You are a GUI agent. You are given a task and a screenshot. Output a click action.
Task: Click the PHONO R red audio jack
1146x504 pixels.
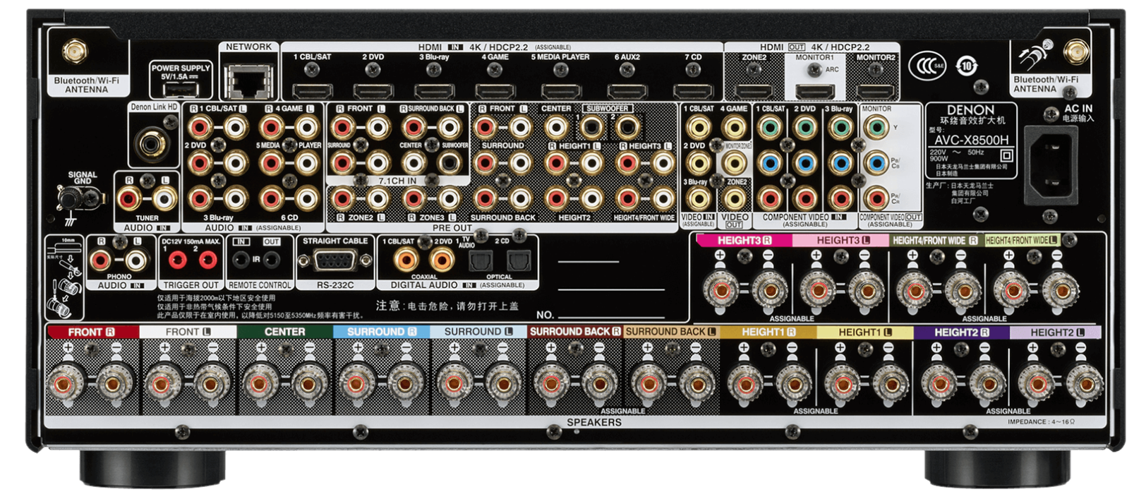click(100, 260)
